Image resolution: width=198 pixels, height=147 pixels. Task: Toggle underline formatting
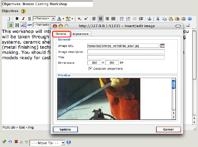point(29,19)
